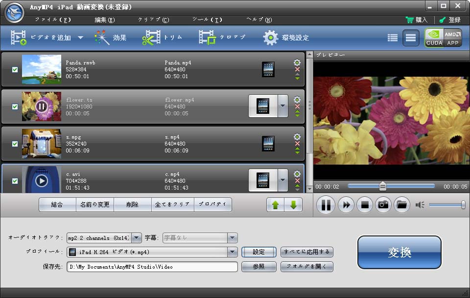Pause preview on flower.ts thumbnail

pyautogui.click(x=42, y=106)
